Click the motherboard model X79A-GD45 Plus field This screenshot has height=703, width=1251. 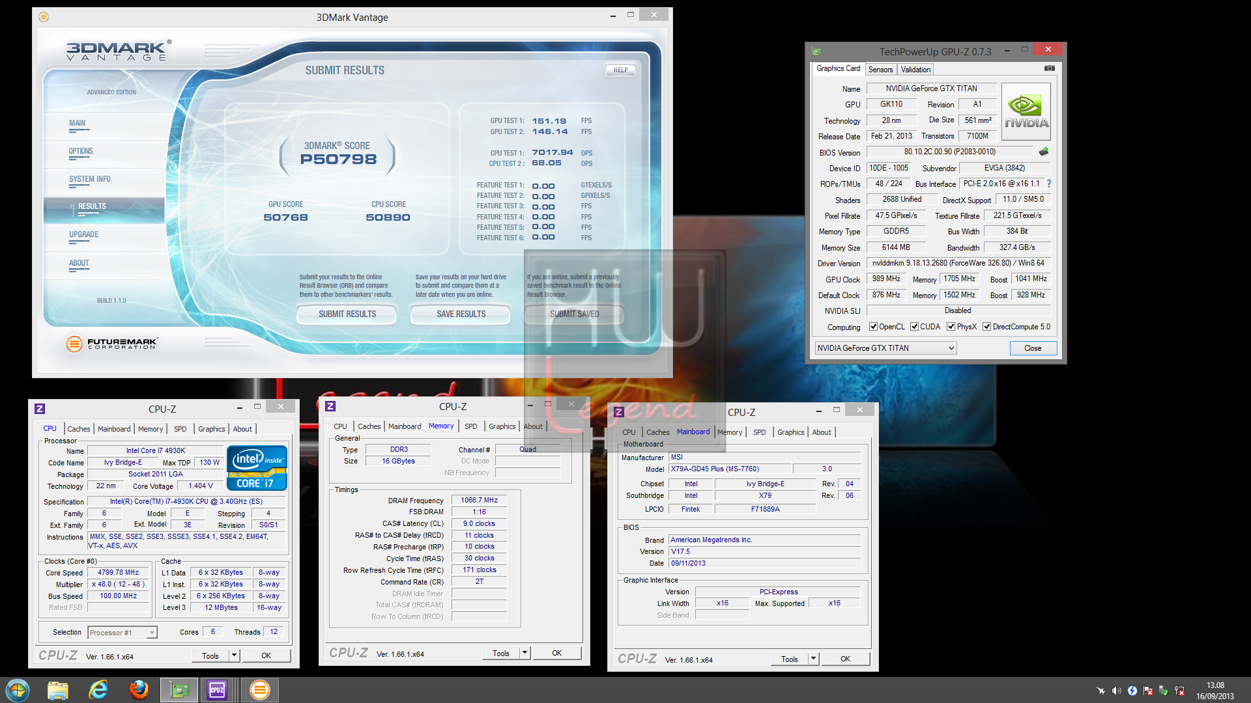730,469
